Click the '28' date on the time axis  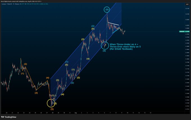coord(53,113)
